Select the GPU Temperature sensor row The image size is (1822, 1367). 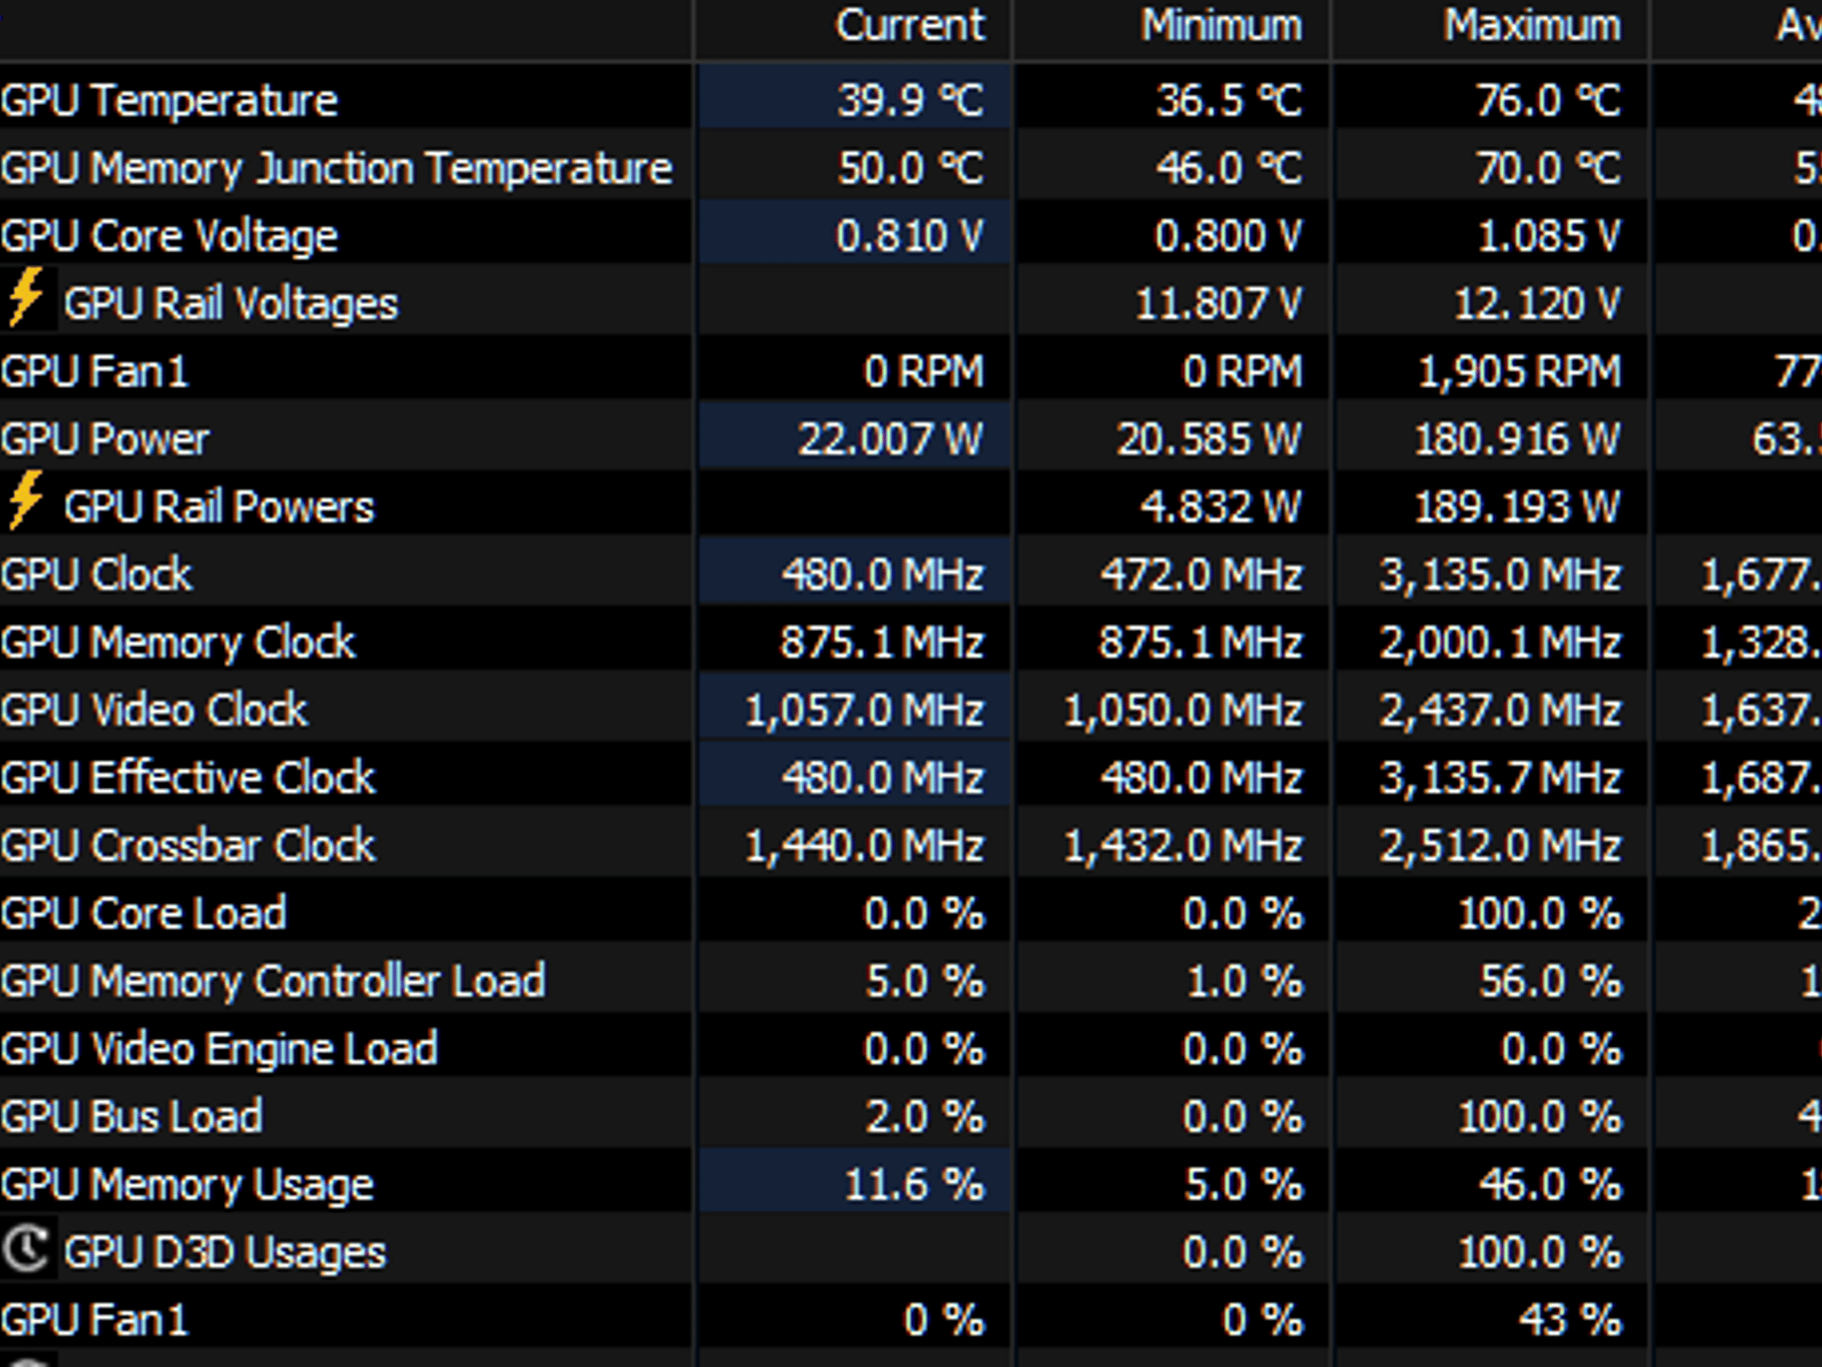[x=911, y=100]
